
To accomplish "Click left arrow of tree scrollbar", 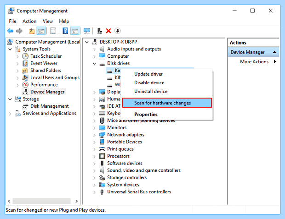I will (9, 201).
